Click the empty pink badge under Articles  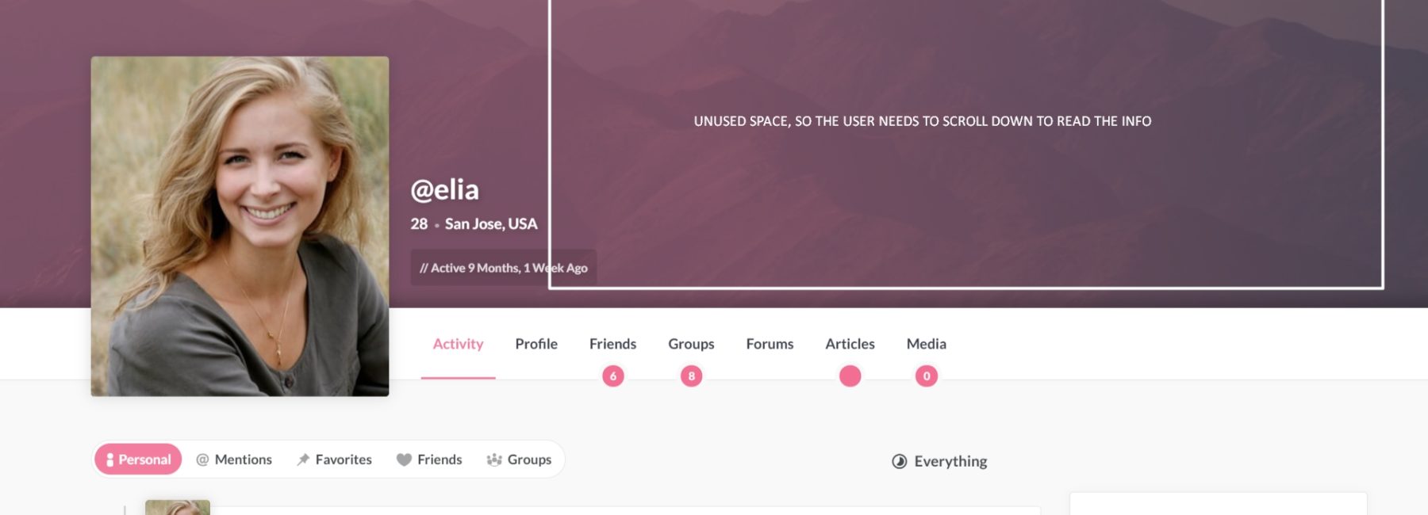pos(850,376)
